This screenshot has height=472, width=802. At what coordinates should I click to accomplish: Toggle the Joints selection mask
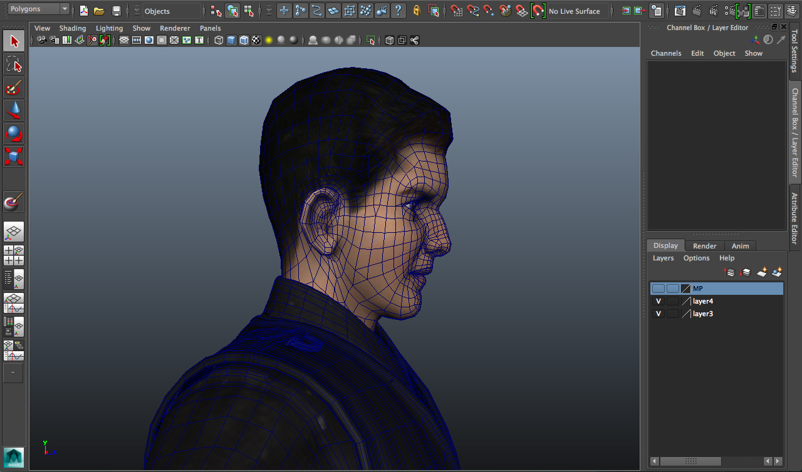click(x=301, y=11)
